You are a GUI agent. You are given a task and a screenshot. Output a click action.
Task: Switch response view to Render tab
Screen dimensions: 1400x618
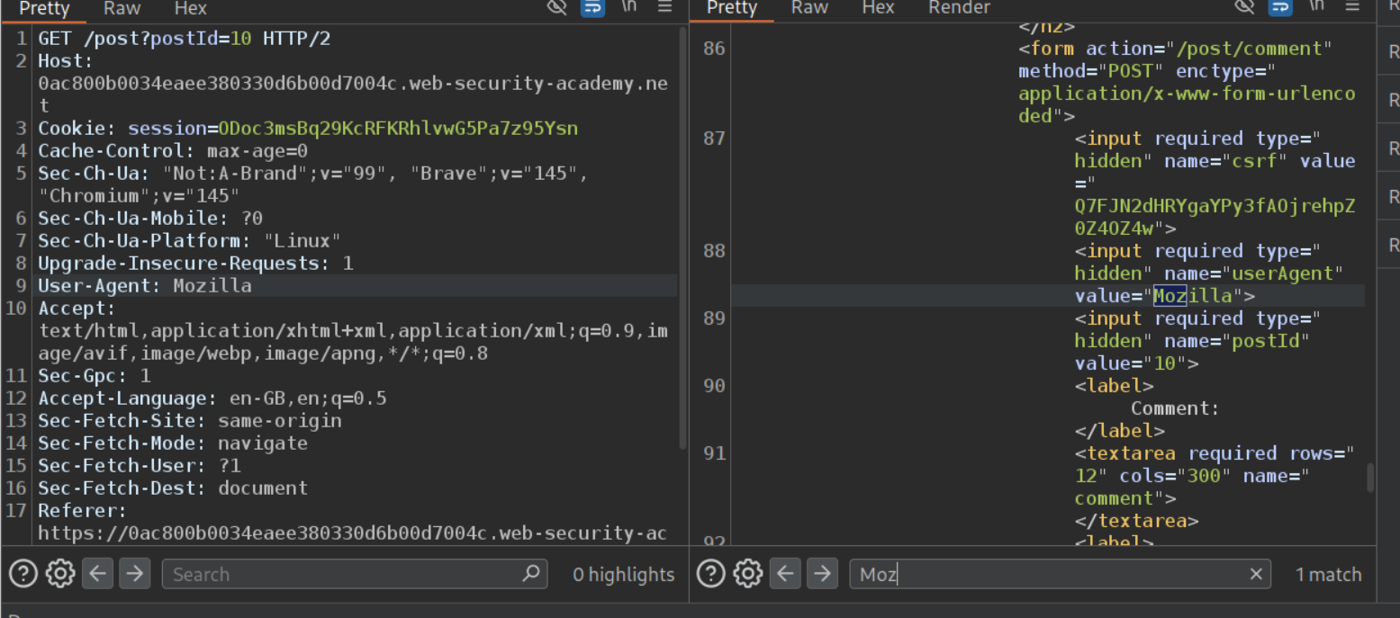959,8
